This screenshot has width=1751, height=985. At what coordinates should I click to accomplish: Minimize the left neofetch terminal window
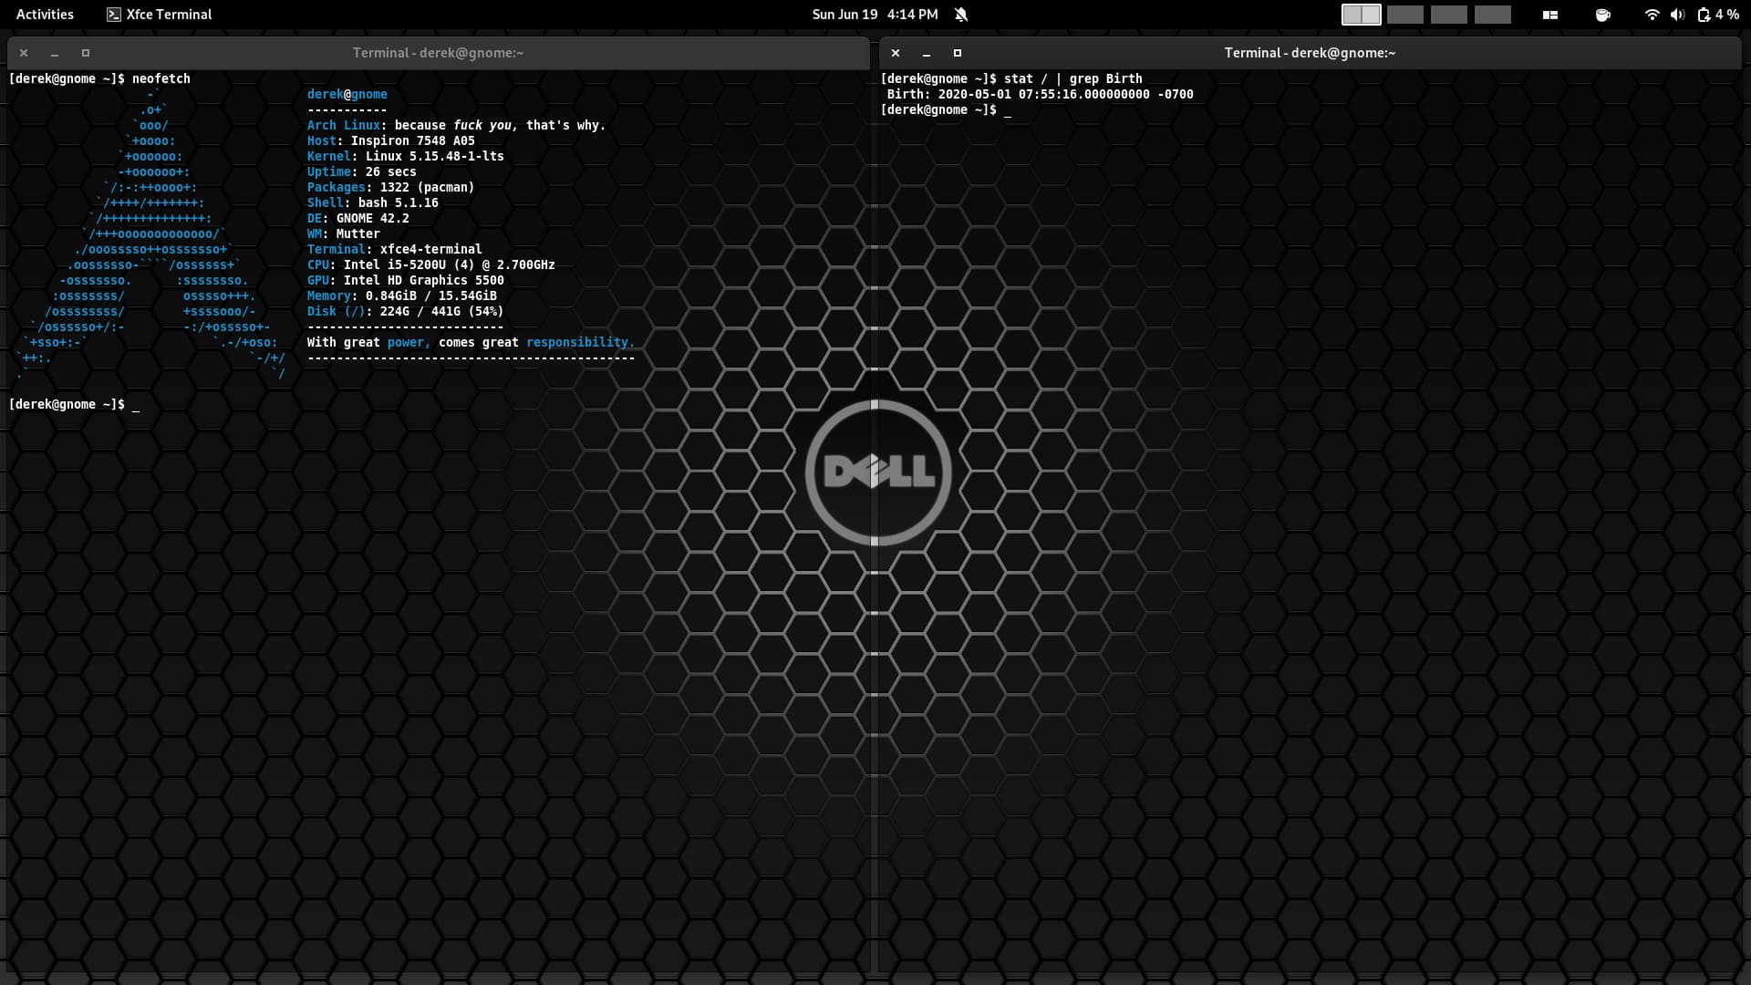[55, 53]
